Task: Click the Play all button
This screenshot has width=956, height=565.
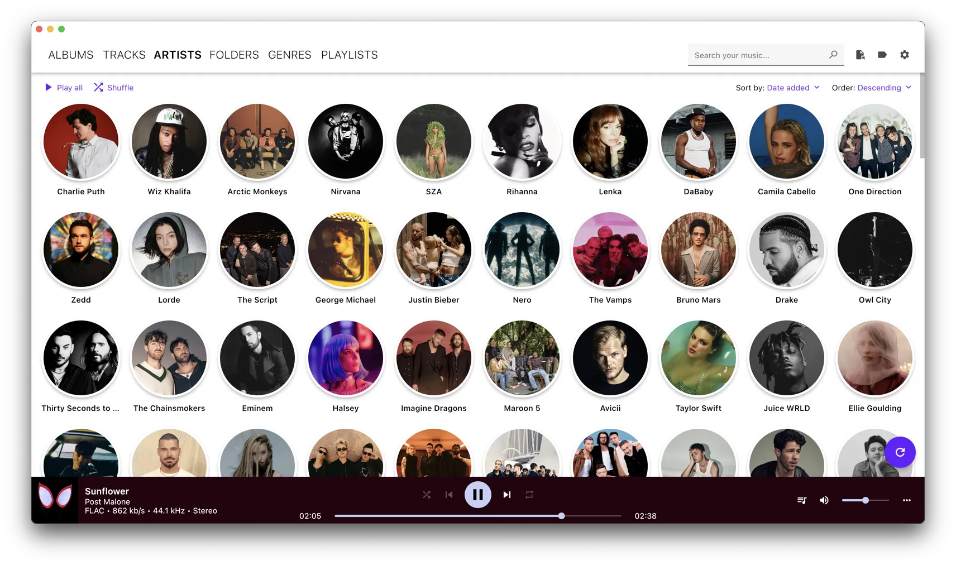Action: point(64,88)
